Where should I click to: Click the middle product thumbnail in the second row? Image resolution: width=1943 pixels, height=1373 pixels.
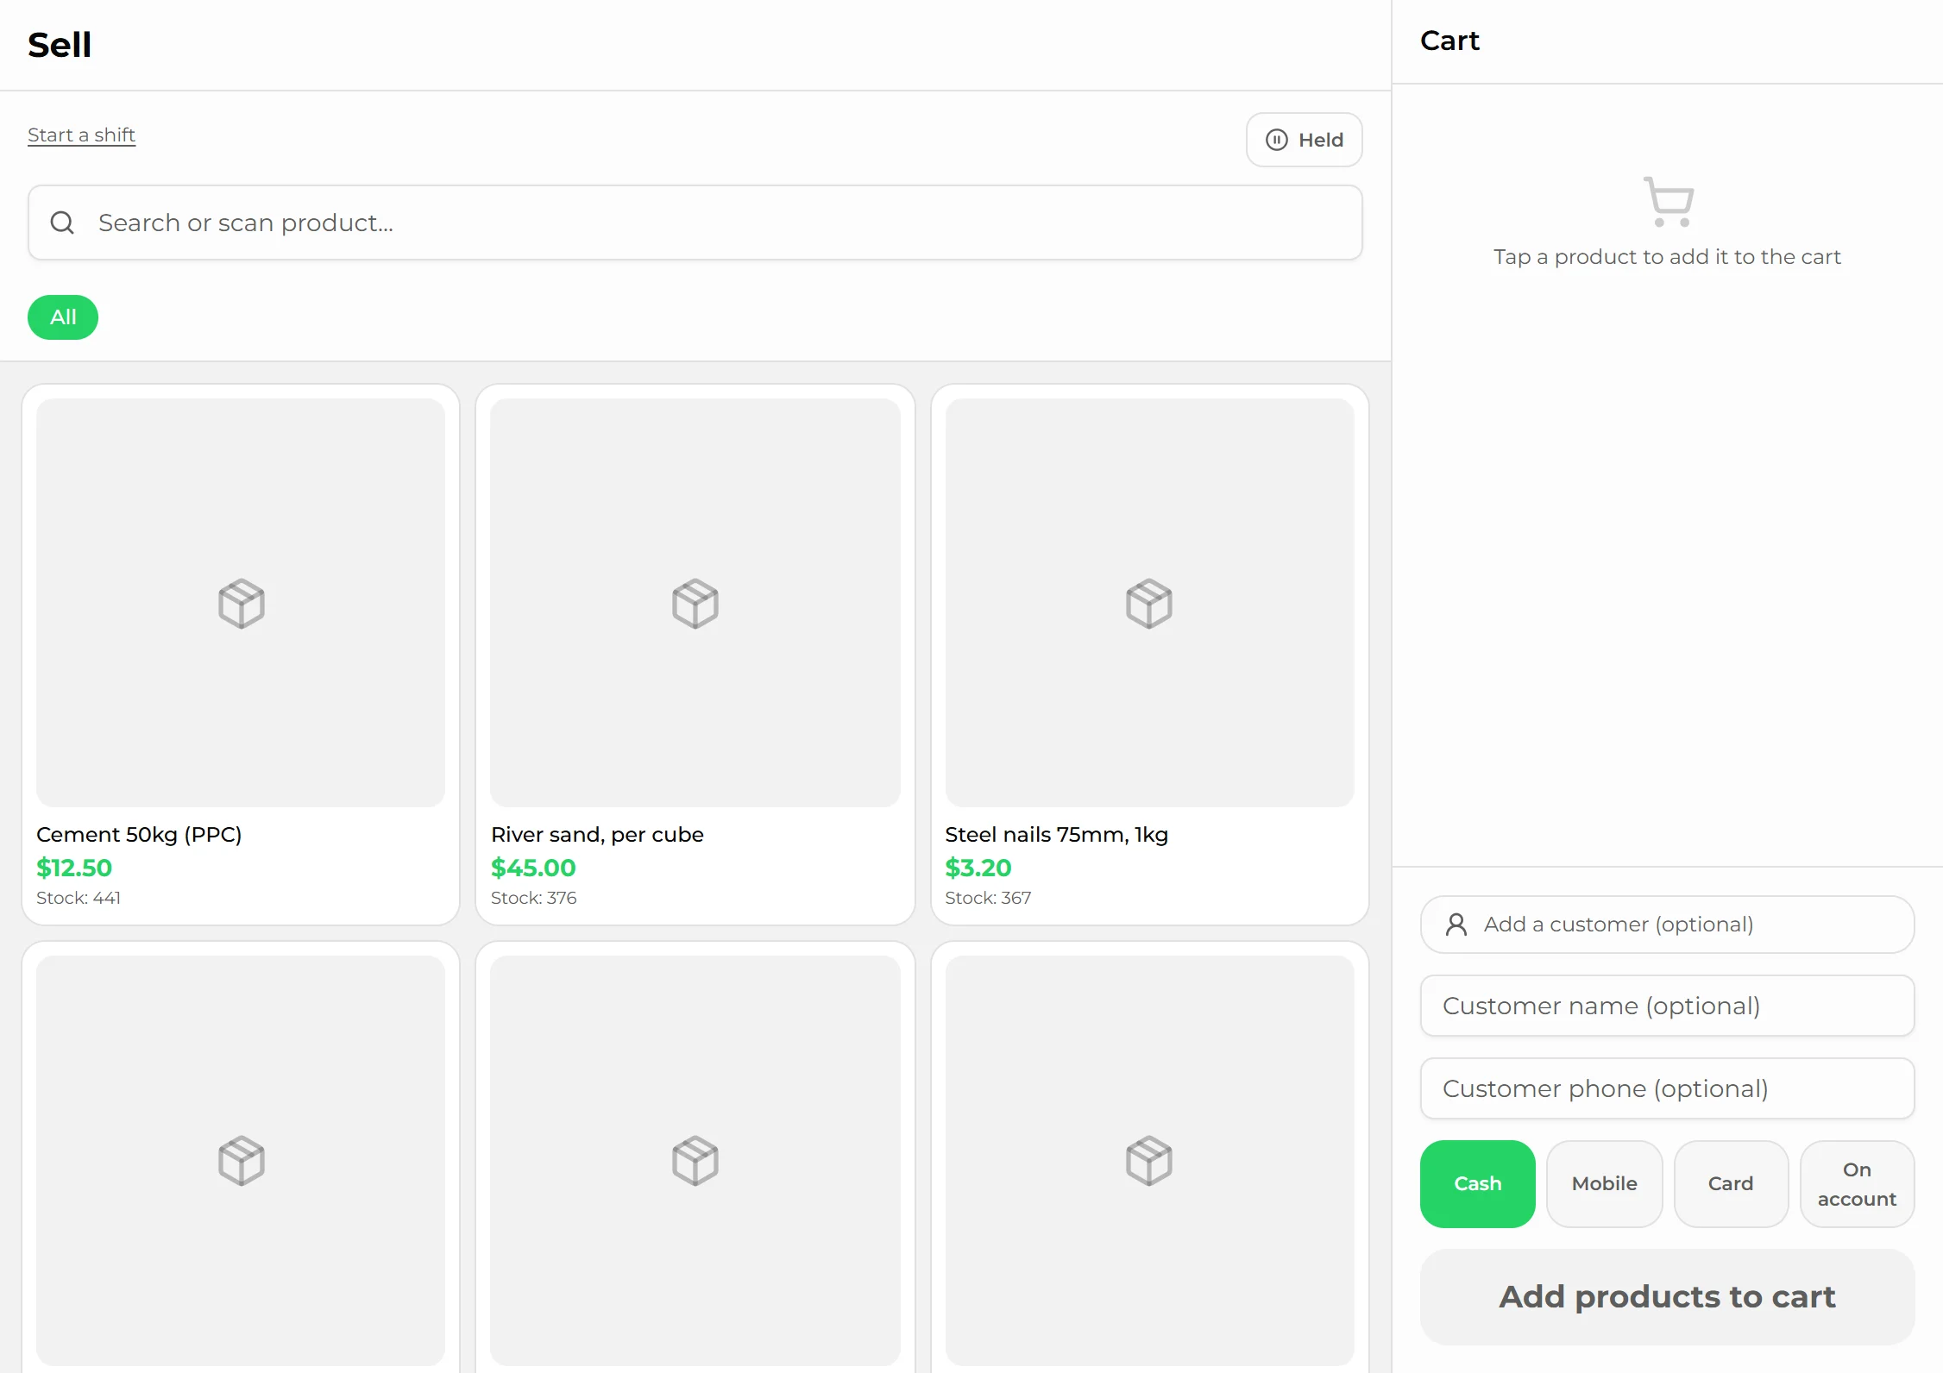click(x=695, y=1160)
